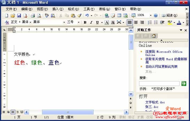The height and width of the screenshot is (121, 190).
Task: Open the 视图(V) menu
Action: [42, 9]
